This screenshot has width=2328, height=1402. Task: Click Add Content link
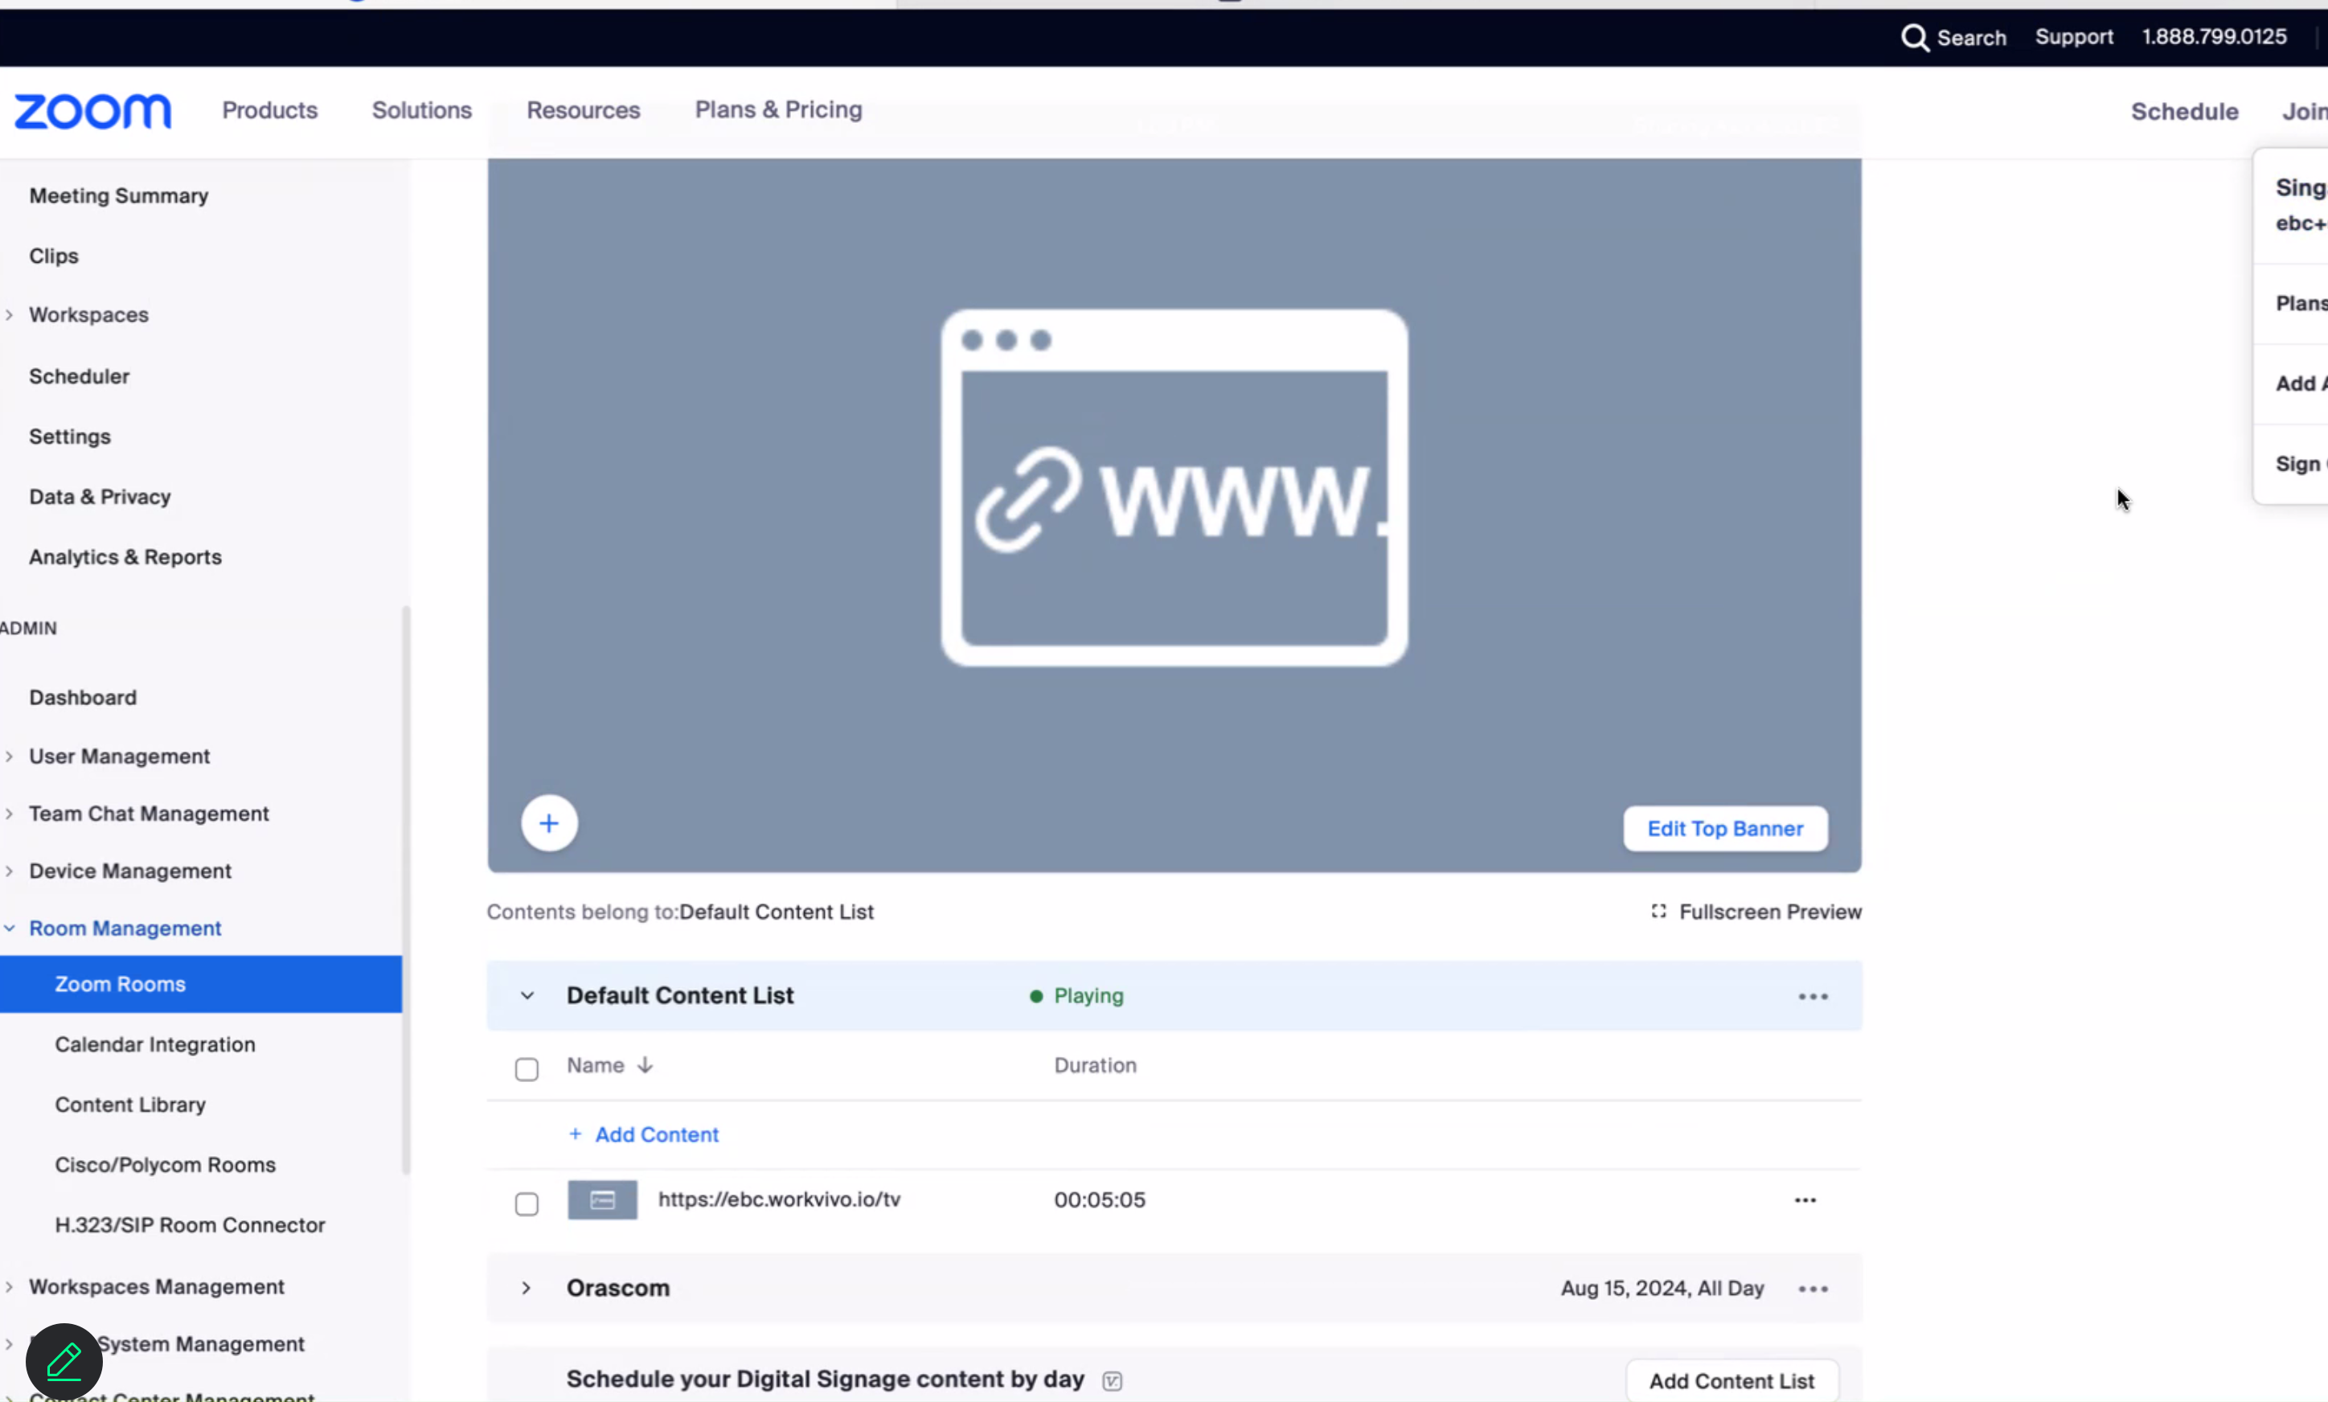(657, 1134)
